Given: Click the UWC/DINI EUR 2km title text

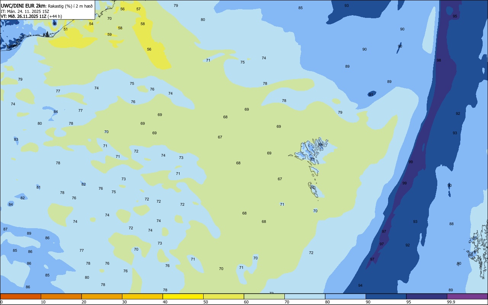Looking at the screenshot, I should click(23, 6).
